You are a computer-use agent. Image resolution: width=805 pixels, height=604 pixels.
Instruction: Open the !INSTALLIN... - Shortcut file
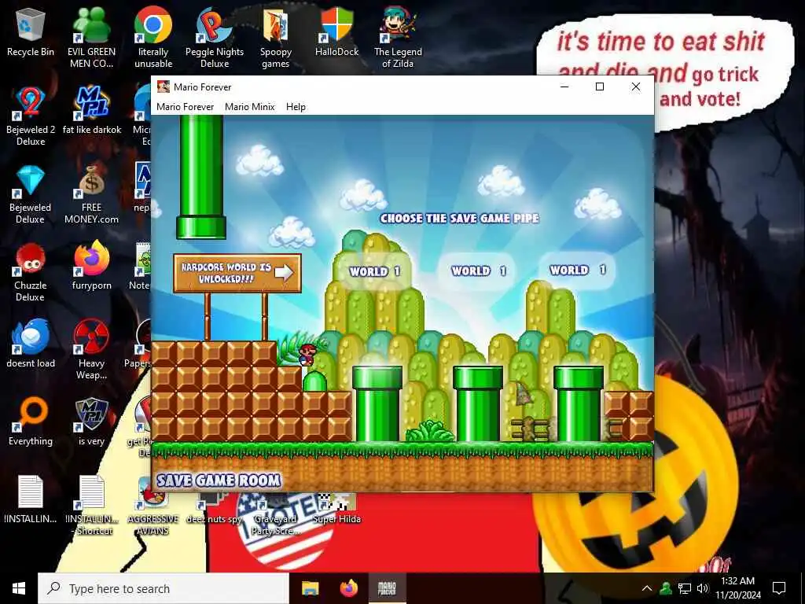point(92,506)
